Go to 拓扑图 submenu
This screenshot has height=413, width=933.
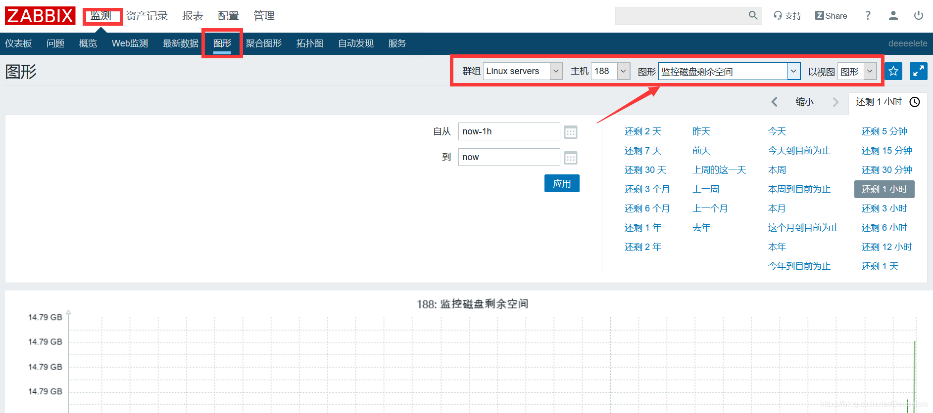[310, 43]
